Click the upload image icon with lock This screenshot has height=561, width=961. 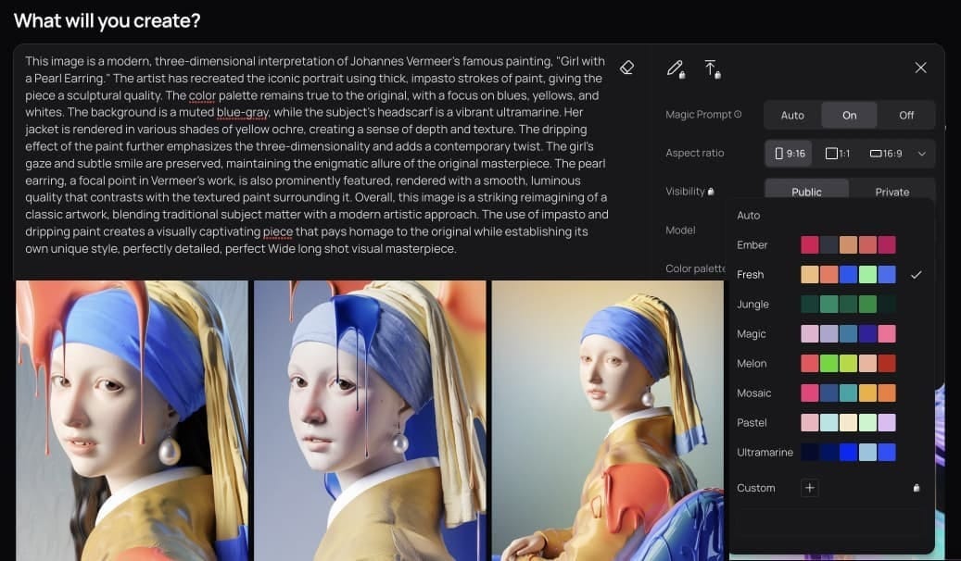coord(712,69)
